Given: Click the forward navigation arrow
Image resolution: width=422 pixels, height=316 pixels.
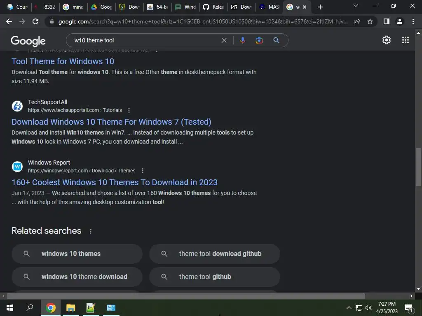Looking at the screenshot, I should point(22,21).
